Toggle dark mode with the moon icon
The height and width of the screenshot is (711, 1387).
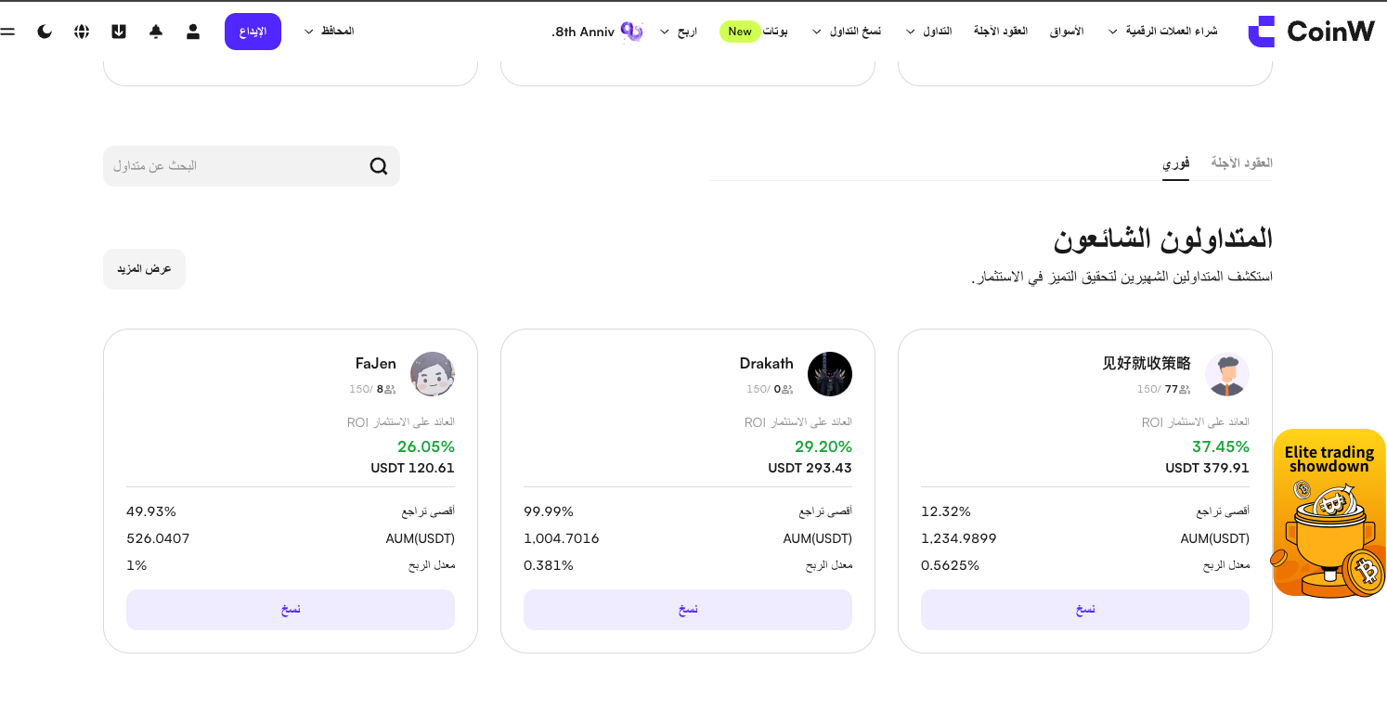click(x=45, y=32)
